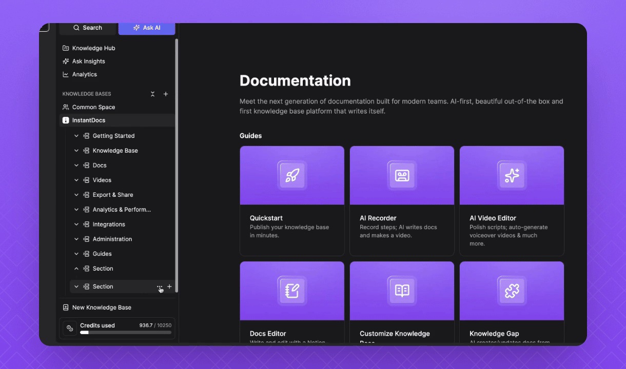The image size is (626, 369).
Task: Click the Customize Knowledge Base book icon
Action: click(x=402, y=291)
